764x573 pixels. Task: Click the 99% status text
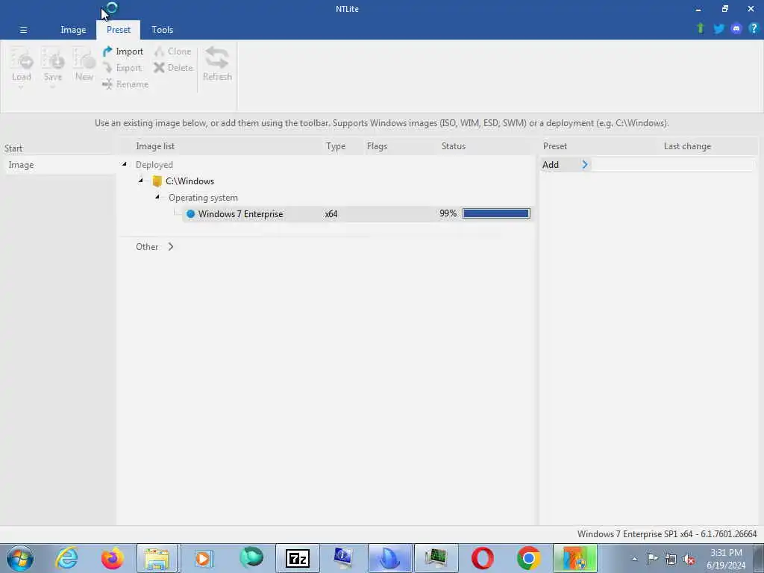click(x=448, y=213)
